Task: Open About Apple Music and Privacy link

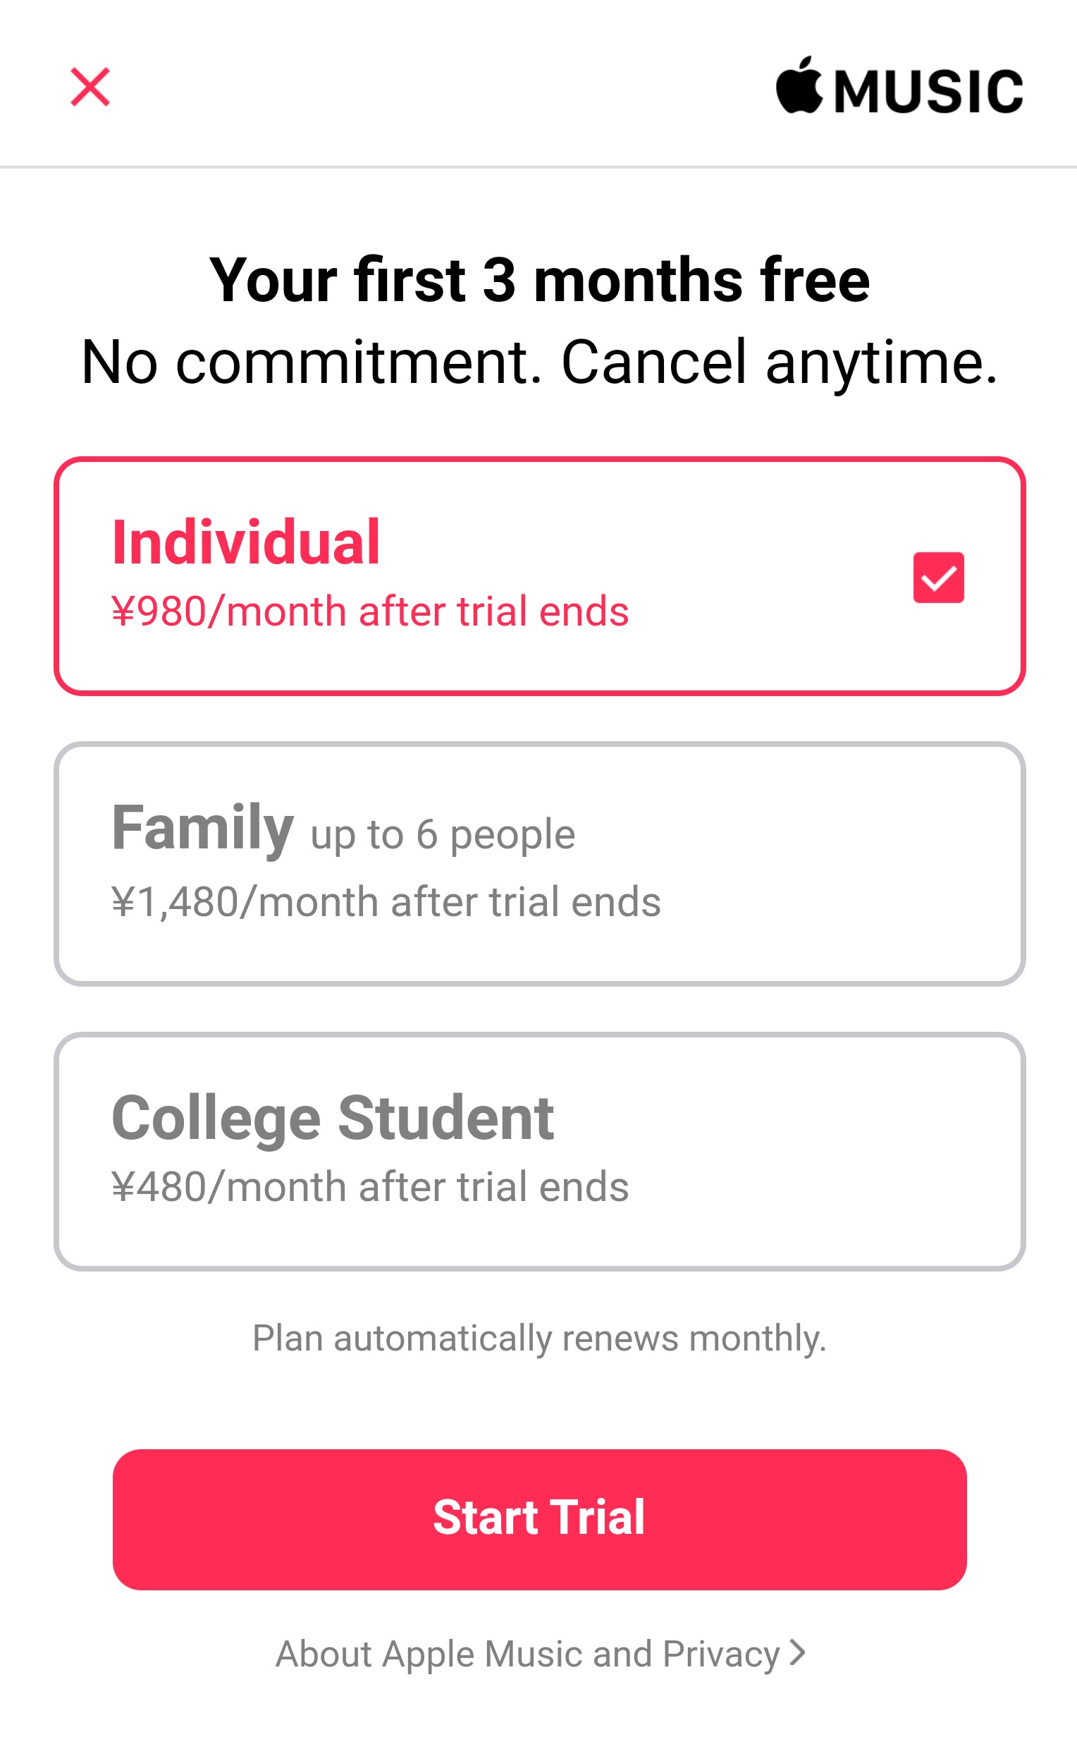Action: (x=527, y=1654)
